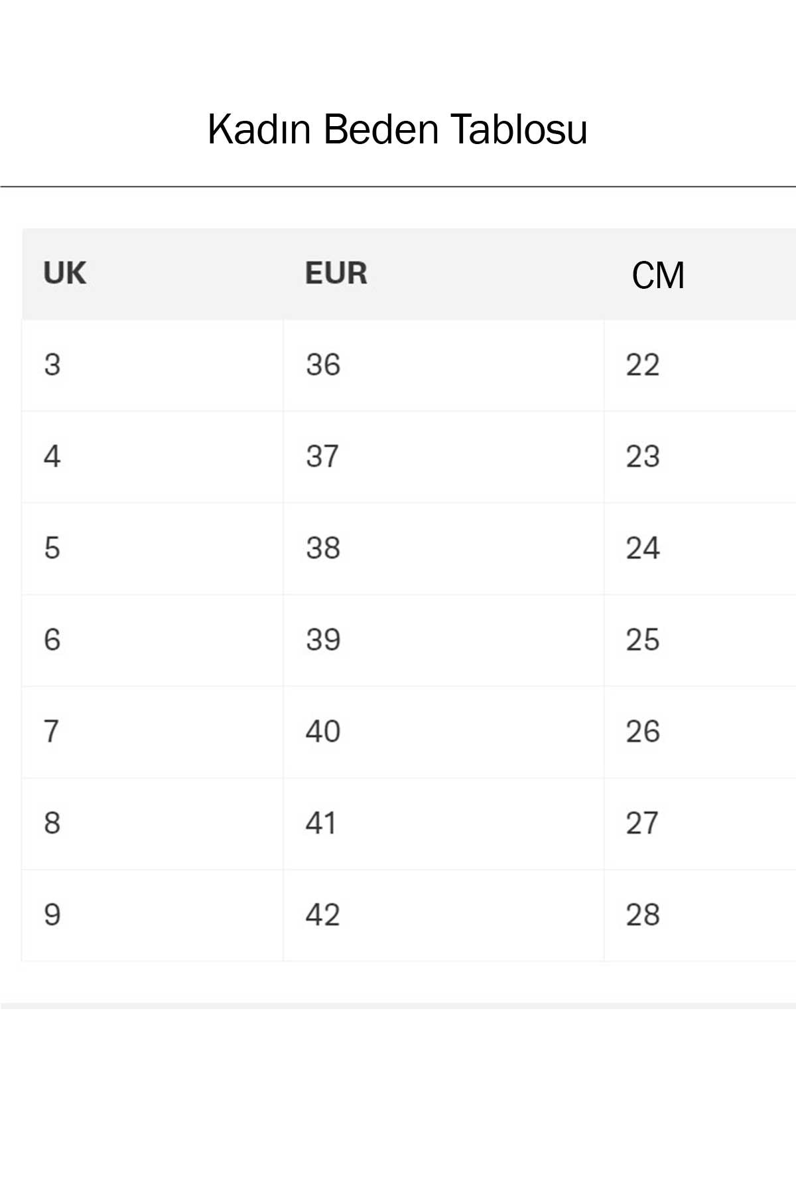The height and width of the screenshot is (1195, 796).
Task: Click the 27 cm cell
Action: tap(642, 823)
